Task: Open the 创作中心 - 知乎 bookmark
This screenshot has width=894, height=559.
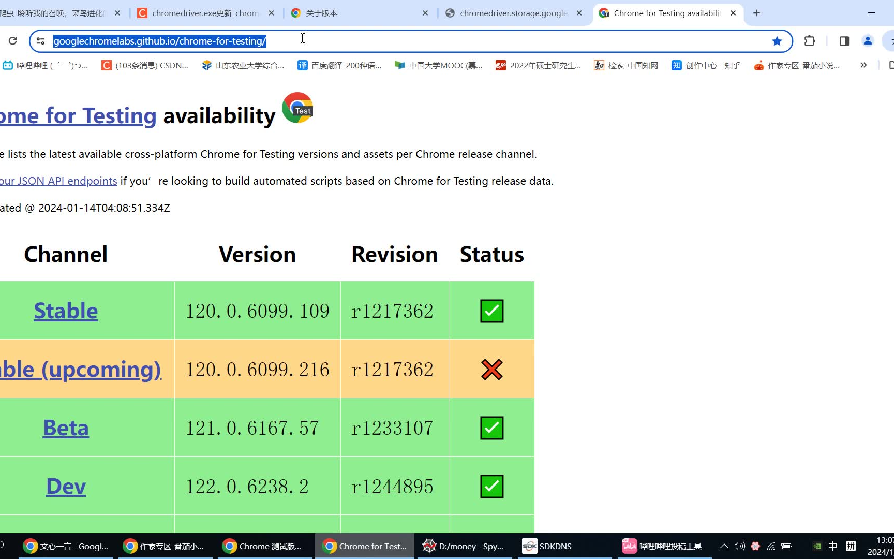Action: click(x=706, y=65)
